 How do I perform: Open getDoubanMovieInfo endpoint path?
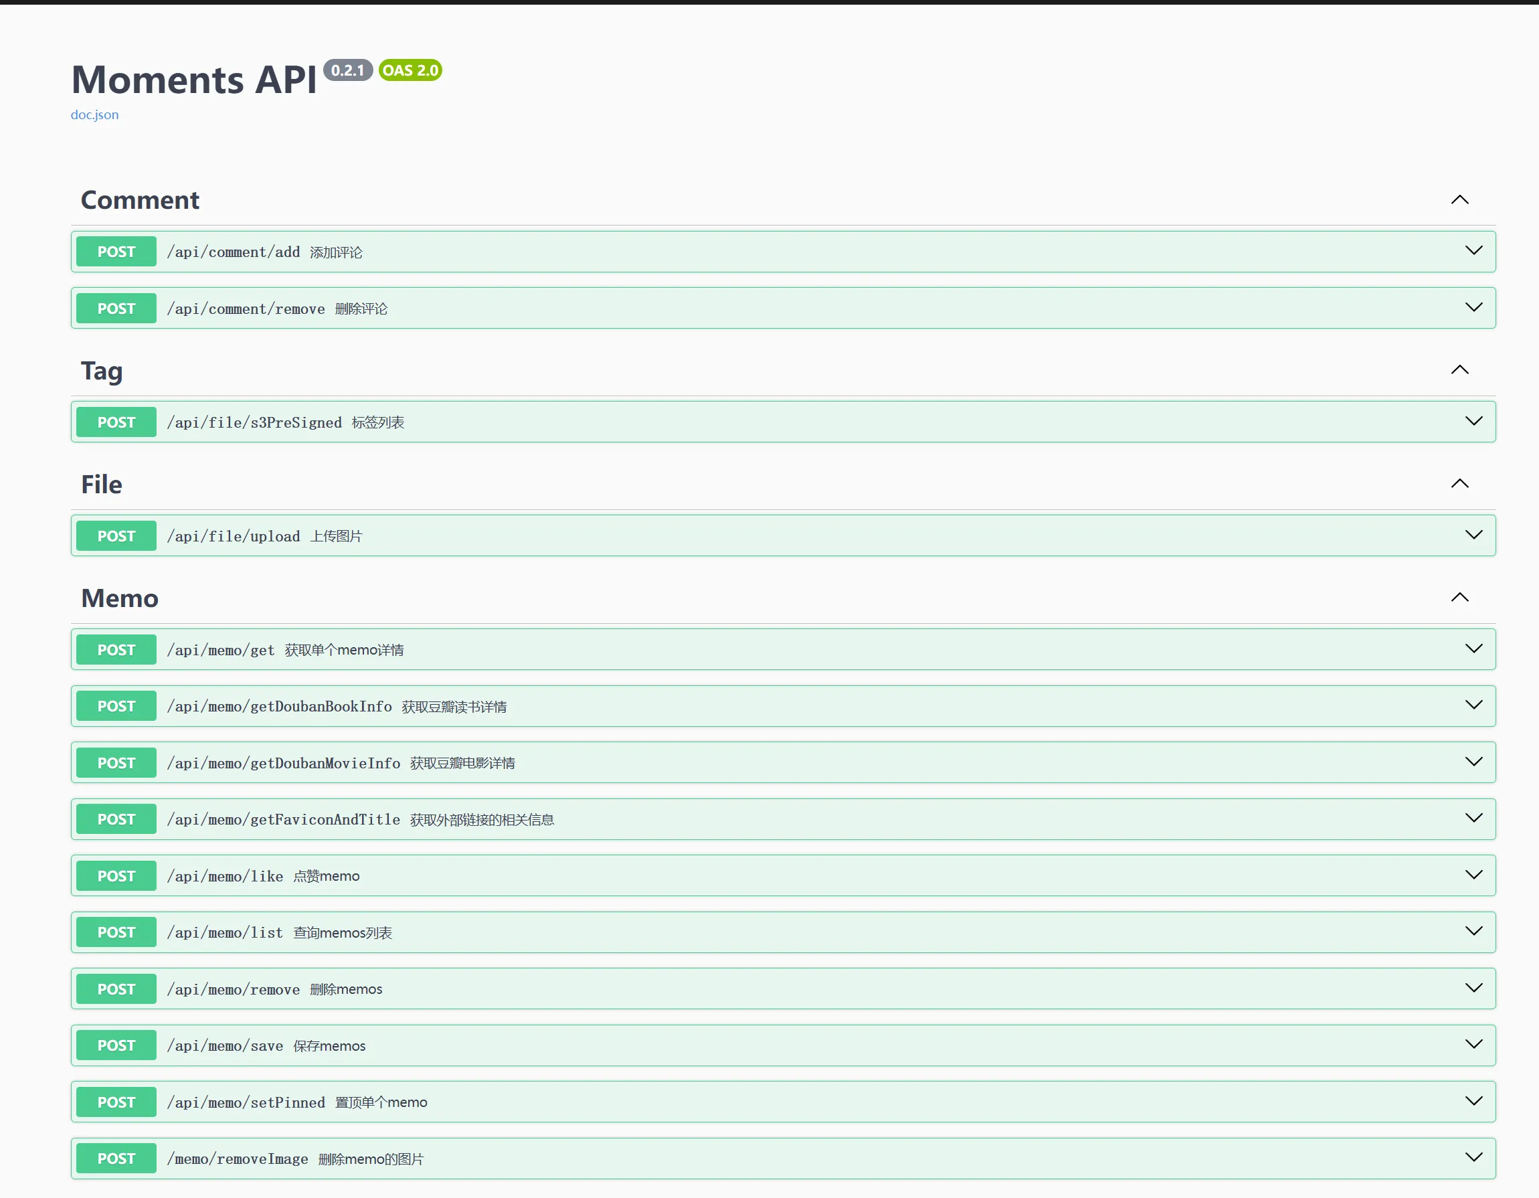(283, 763)
